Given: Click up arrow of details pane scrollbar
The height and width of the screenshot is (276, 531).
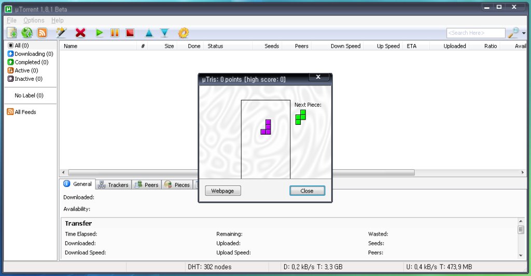Looking at the screenshot, I should 521,221.
